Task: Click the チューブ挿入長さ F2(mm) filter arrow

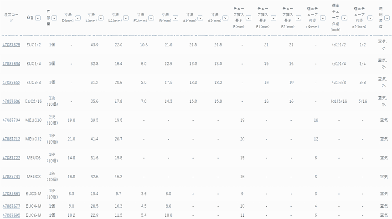Action: coord(298,18)
